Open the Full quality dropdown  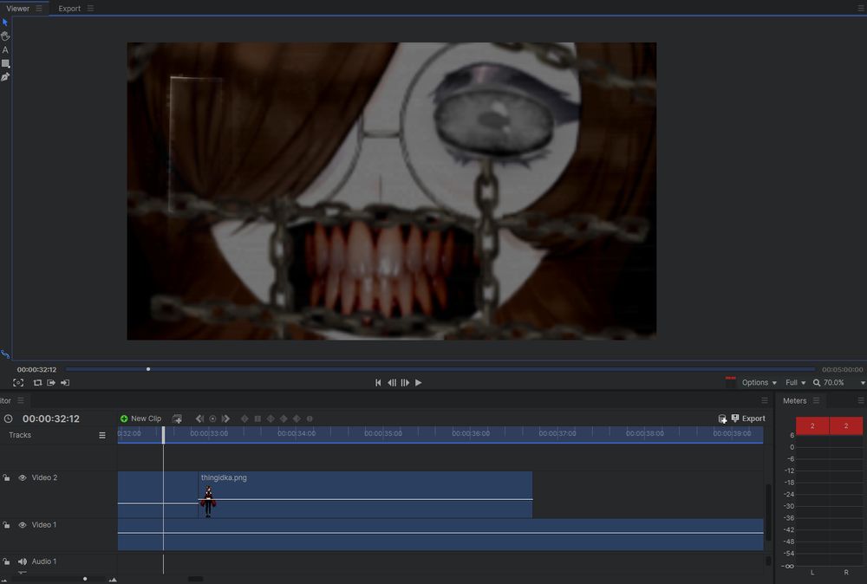click(x=796, y=382)
